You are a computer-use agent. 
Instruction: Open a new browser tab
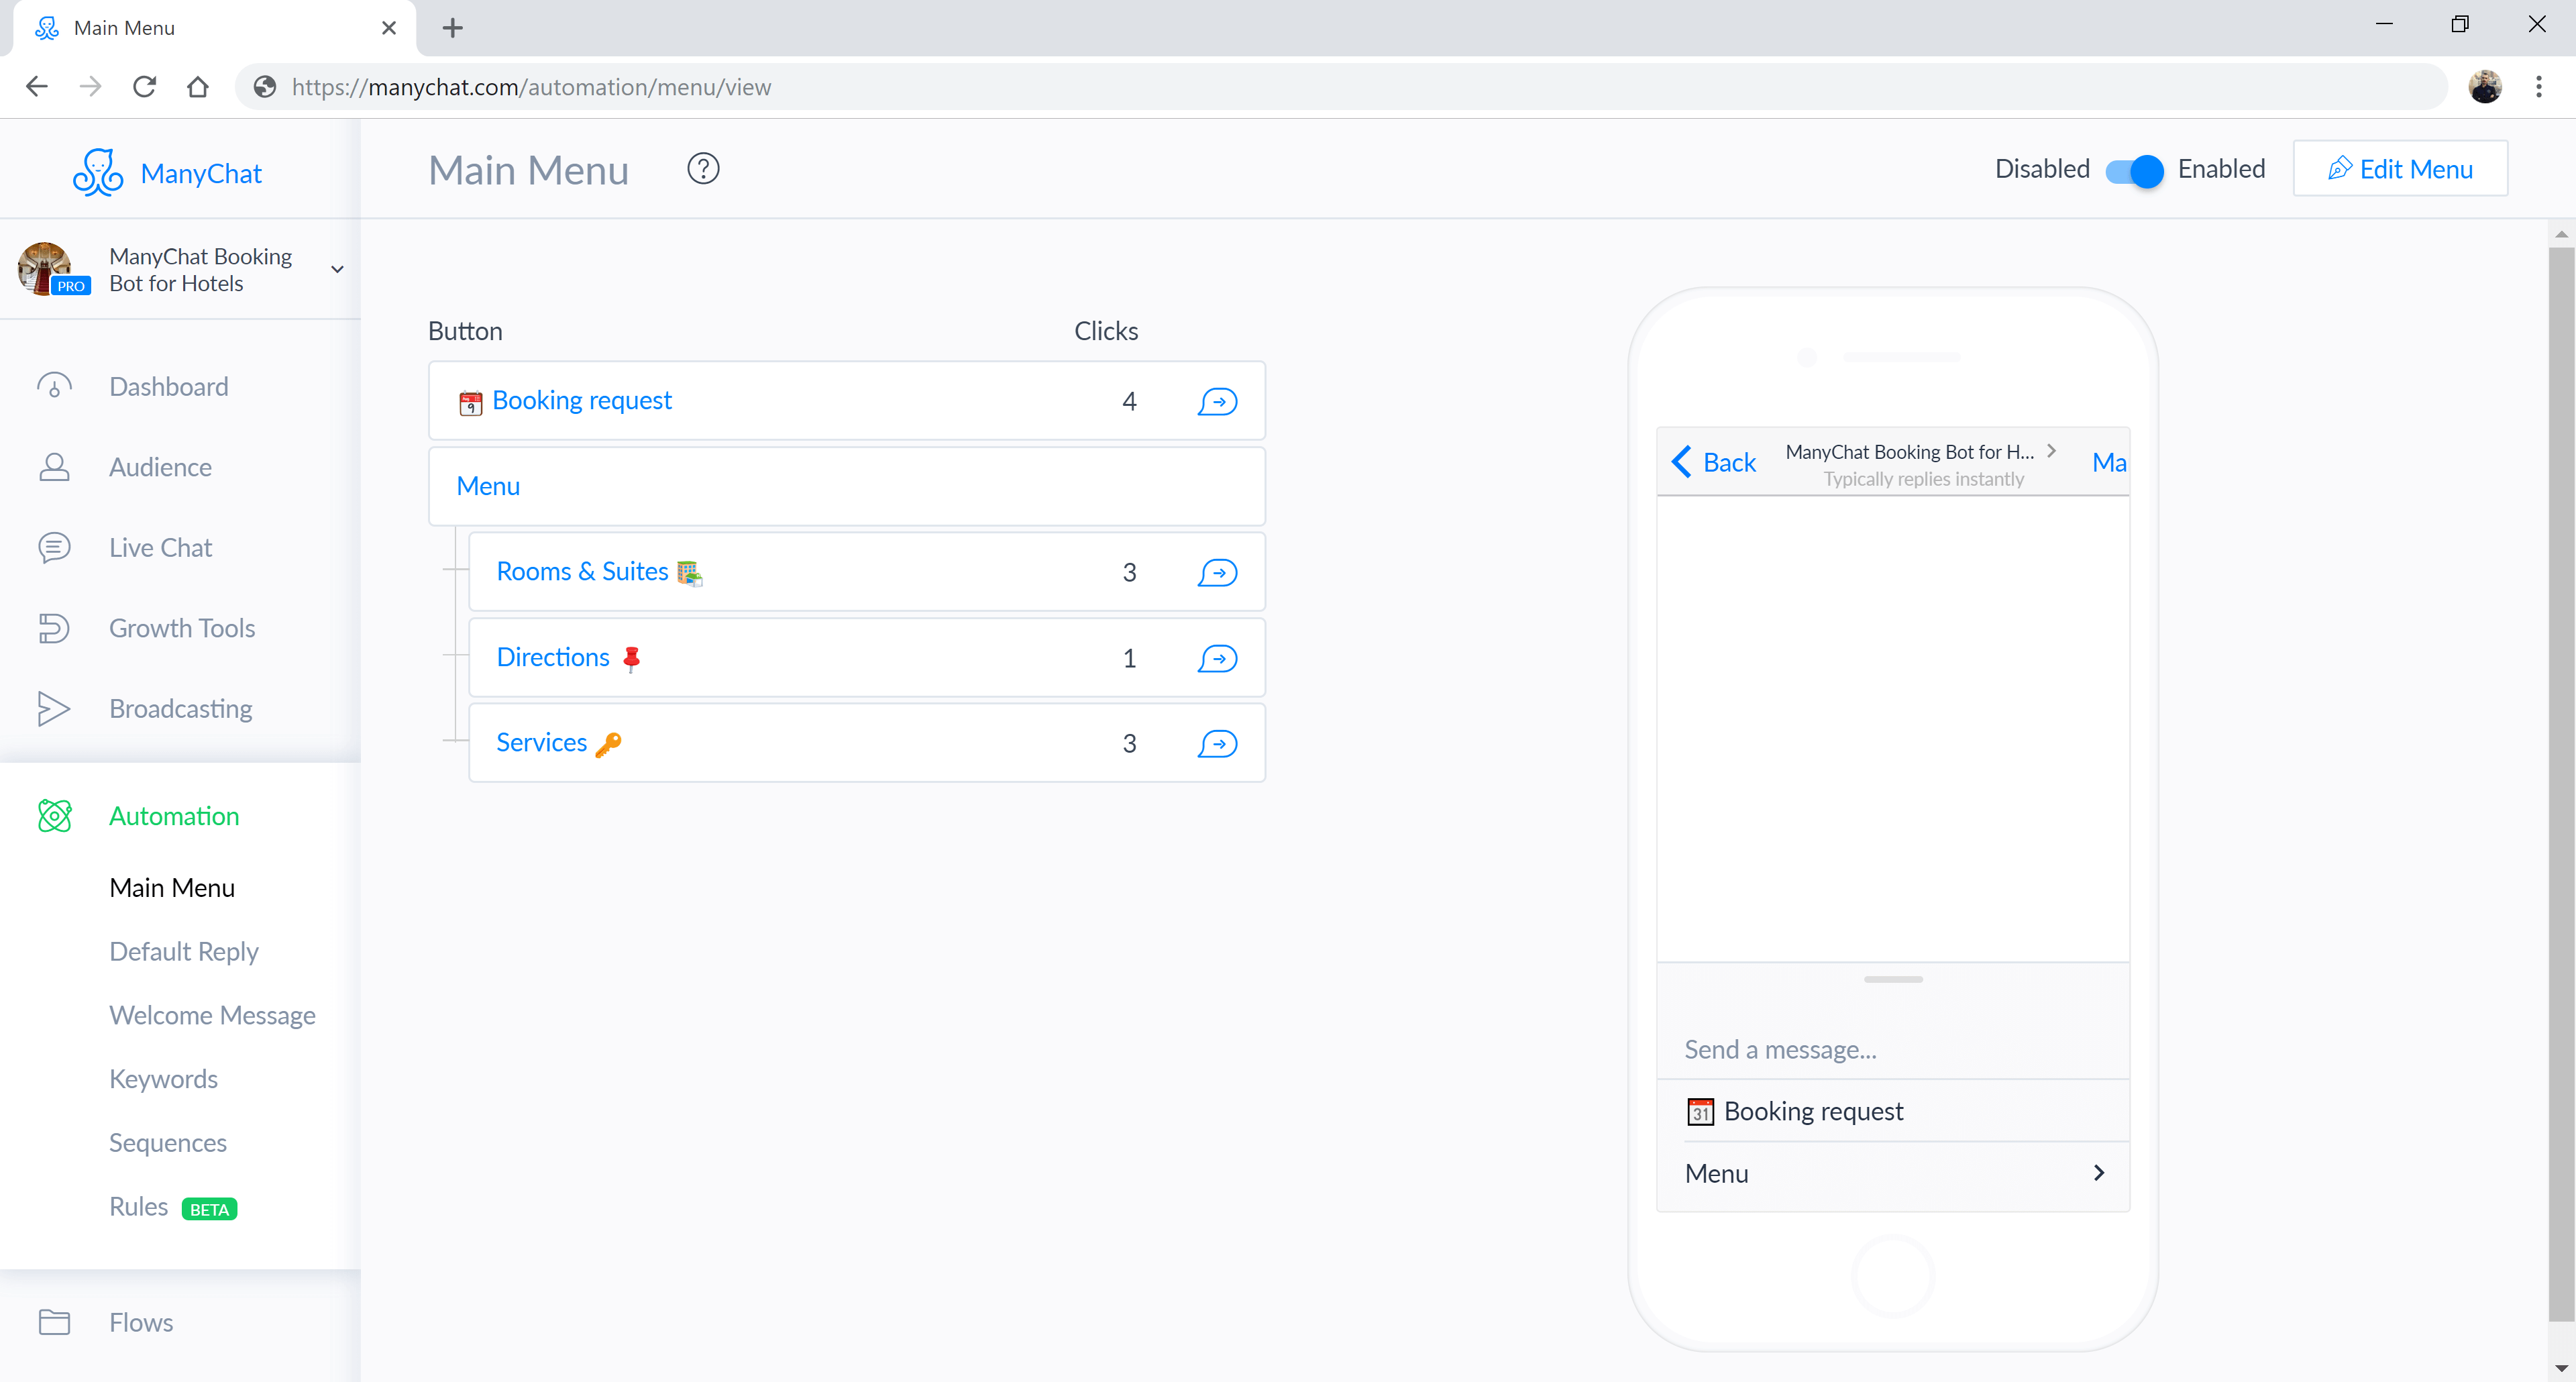(452, 28)
